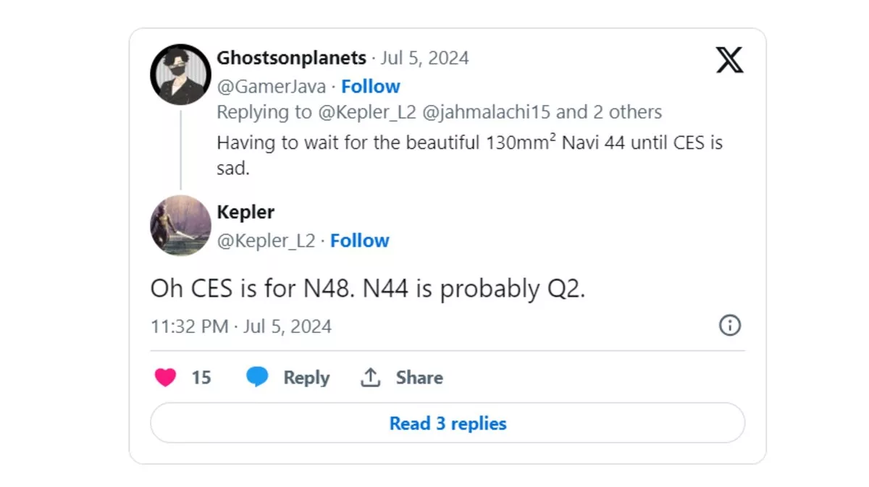The width and height of the screenshot is (869, 487).
Task: Click the Share text label
Action: click(419, 377)
